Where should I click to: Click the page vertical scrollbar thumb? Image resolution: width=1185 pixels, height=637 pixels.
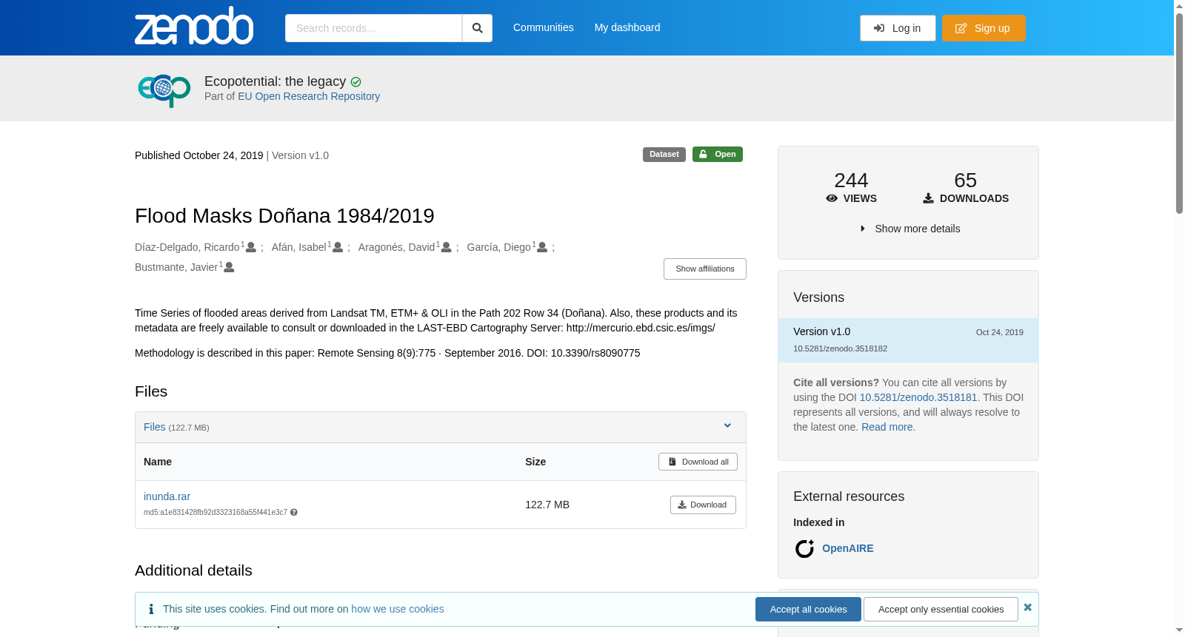click(1179, 112)
